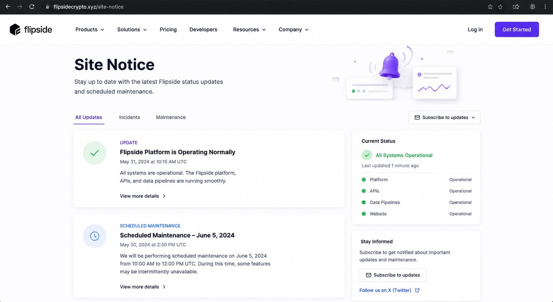
Task: View more details for Operating Normally update
Action: (x=143, y=196)
